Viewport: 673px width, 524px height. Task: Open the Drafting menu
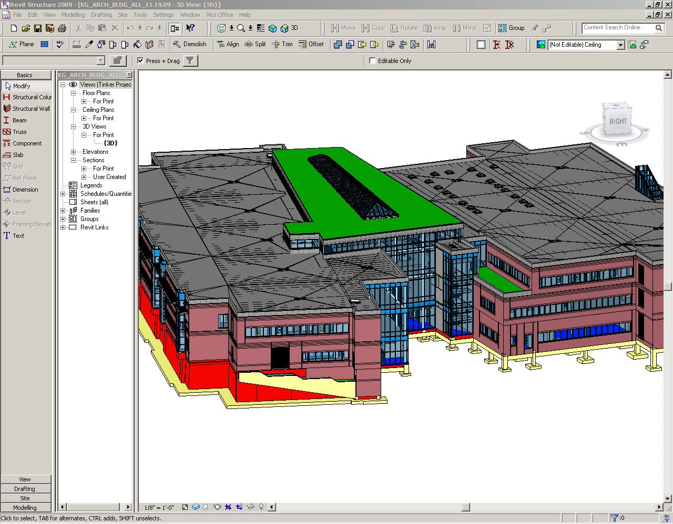click(101, 15)
